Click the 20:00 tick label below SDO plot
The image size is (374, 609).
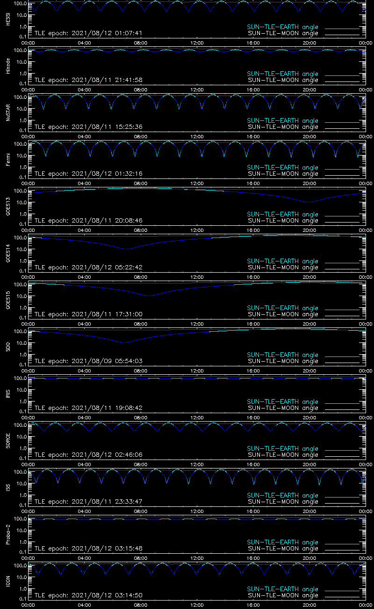[309, 371]
